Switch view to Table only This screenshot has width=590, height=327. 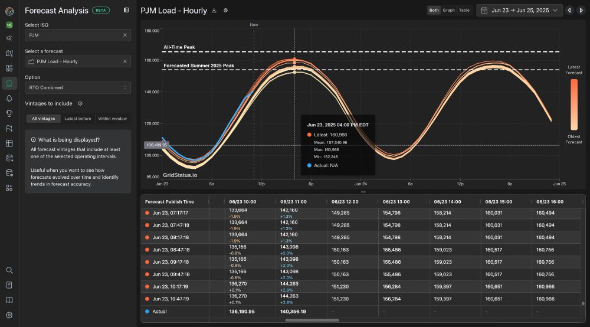tap(464, 10)
